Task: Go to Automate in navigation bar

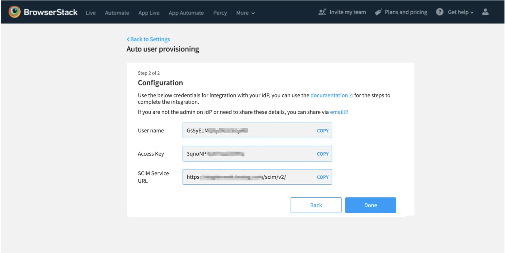Action: [117, 13]
